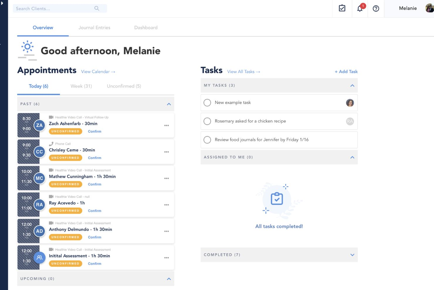Viewport: 434px width, 290px height.
Task: Open 'Mathew Cunningham - 1h 30min' appointment title
Action: click(x=82, y=177)
